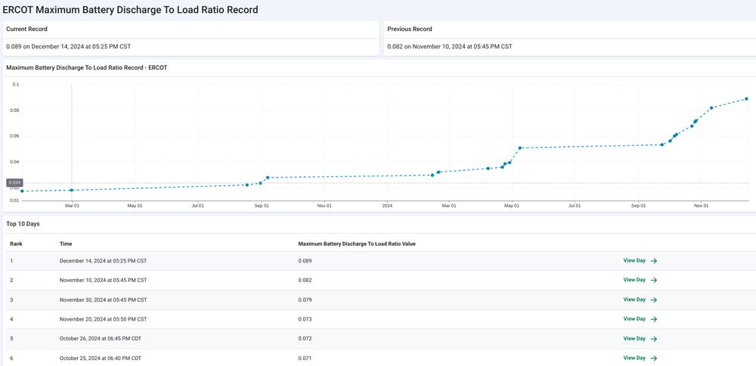Screen dimensions: 756x366
Task: Click 'November 30, 2024 at 05:45 PM CST' cell
Action: click(x=103, y=300)
